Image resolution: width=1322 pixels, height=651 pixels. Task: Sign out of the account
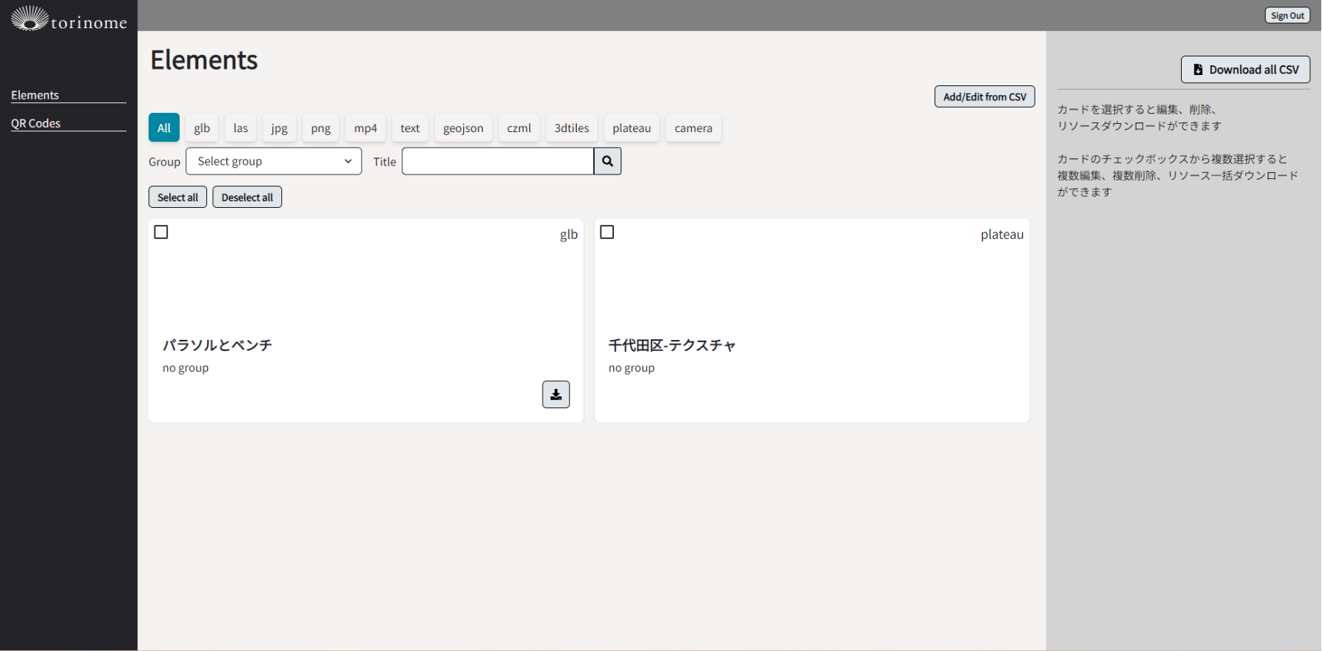pos(1286,16)
